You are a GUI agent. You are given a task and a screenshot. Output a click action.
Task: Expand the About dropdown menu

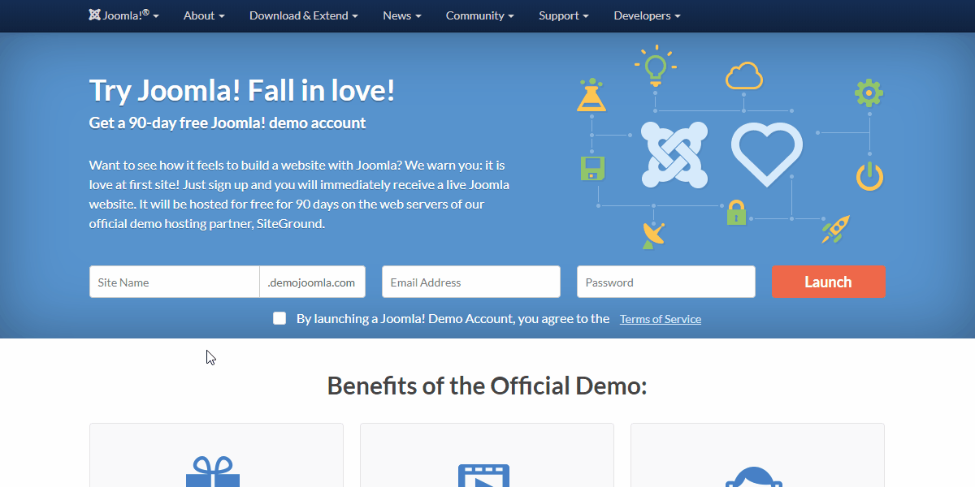(204, 15)
